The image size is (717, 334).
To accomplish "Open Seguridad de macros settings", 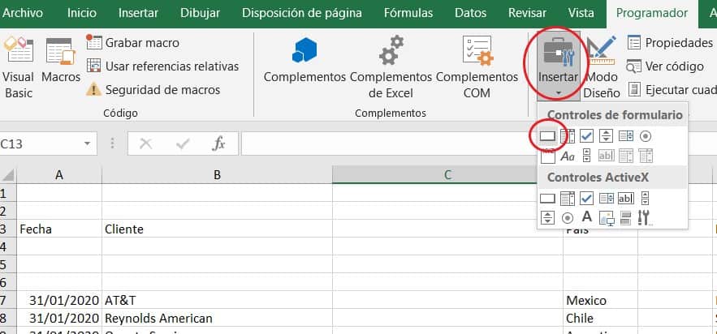I will 153,90.
